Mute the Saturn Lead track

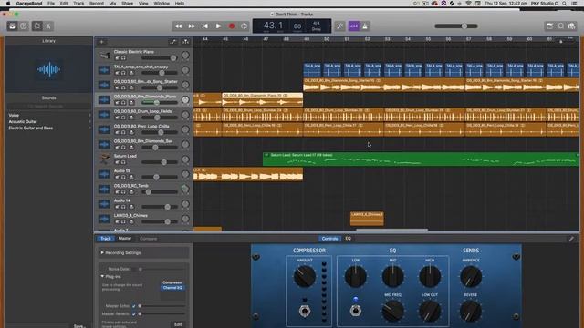tap(117, 162)
